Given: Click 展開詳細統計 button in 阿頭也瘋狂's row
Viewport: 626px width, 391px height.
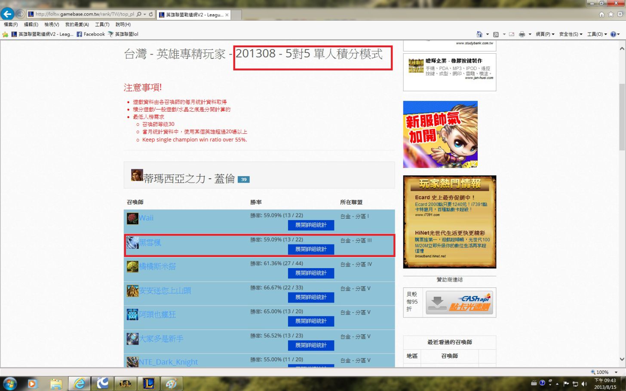Looking at the screenshot, I should 311,321.
